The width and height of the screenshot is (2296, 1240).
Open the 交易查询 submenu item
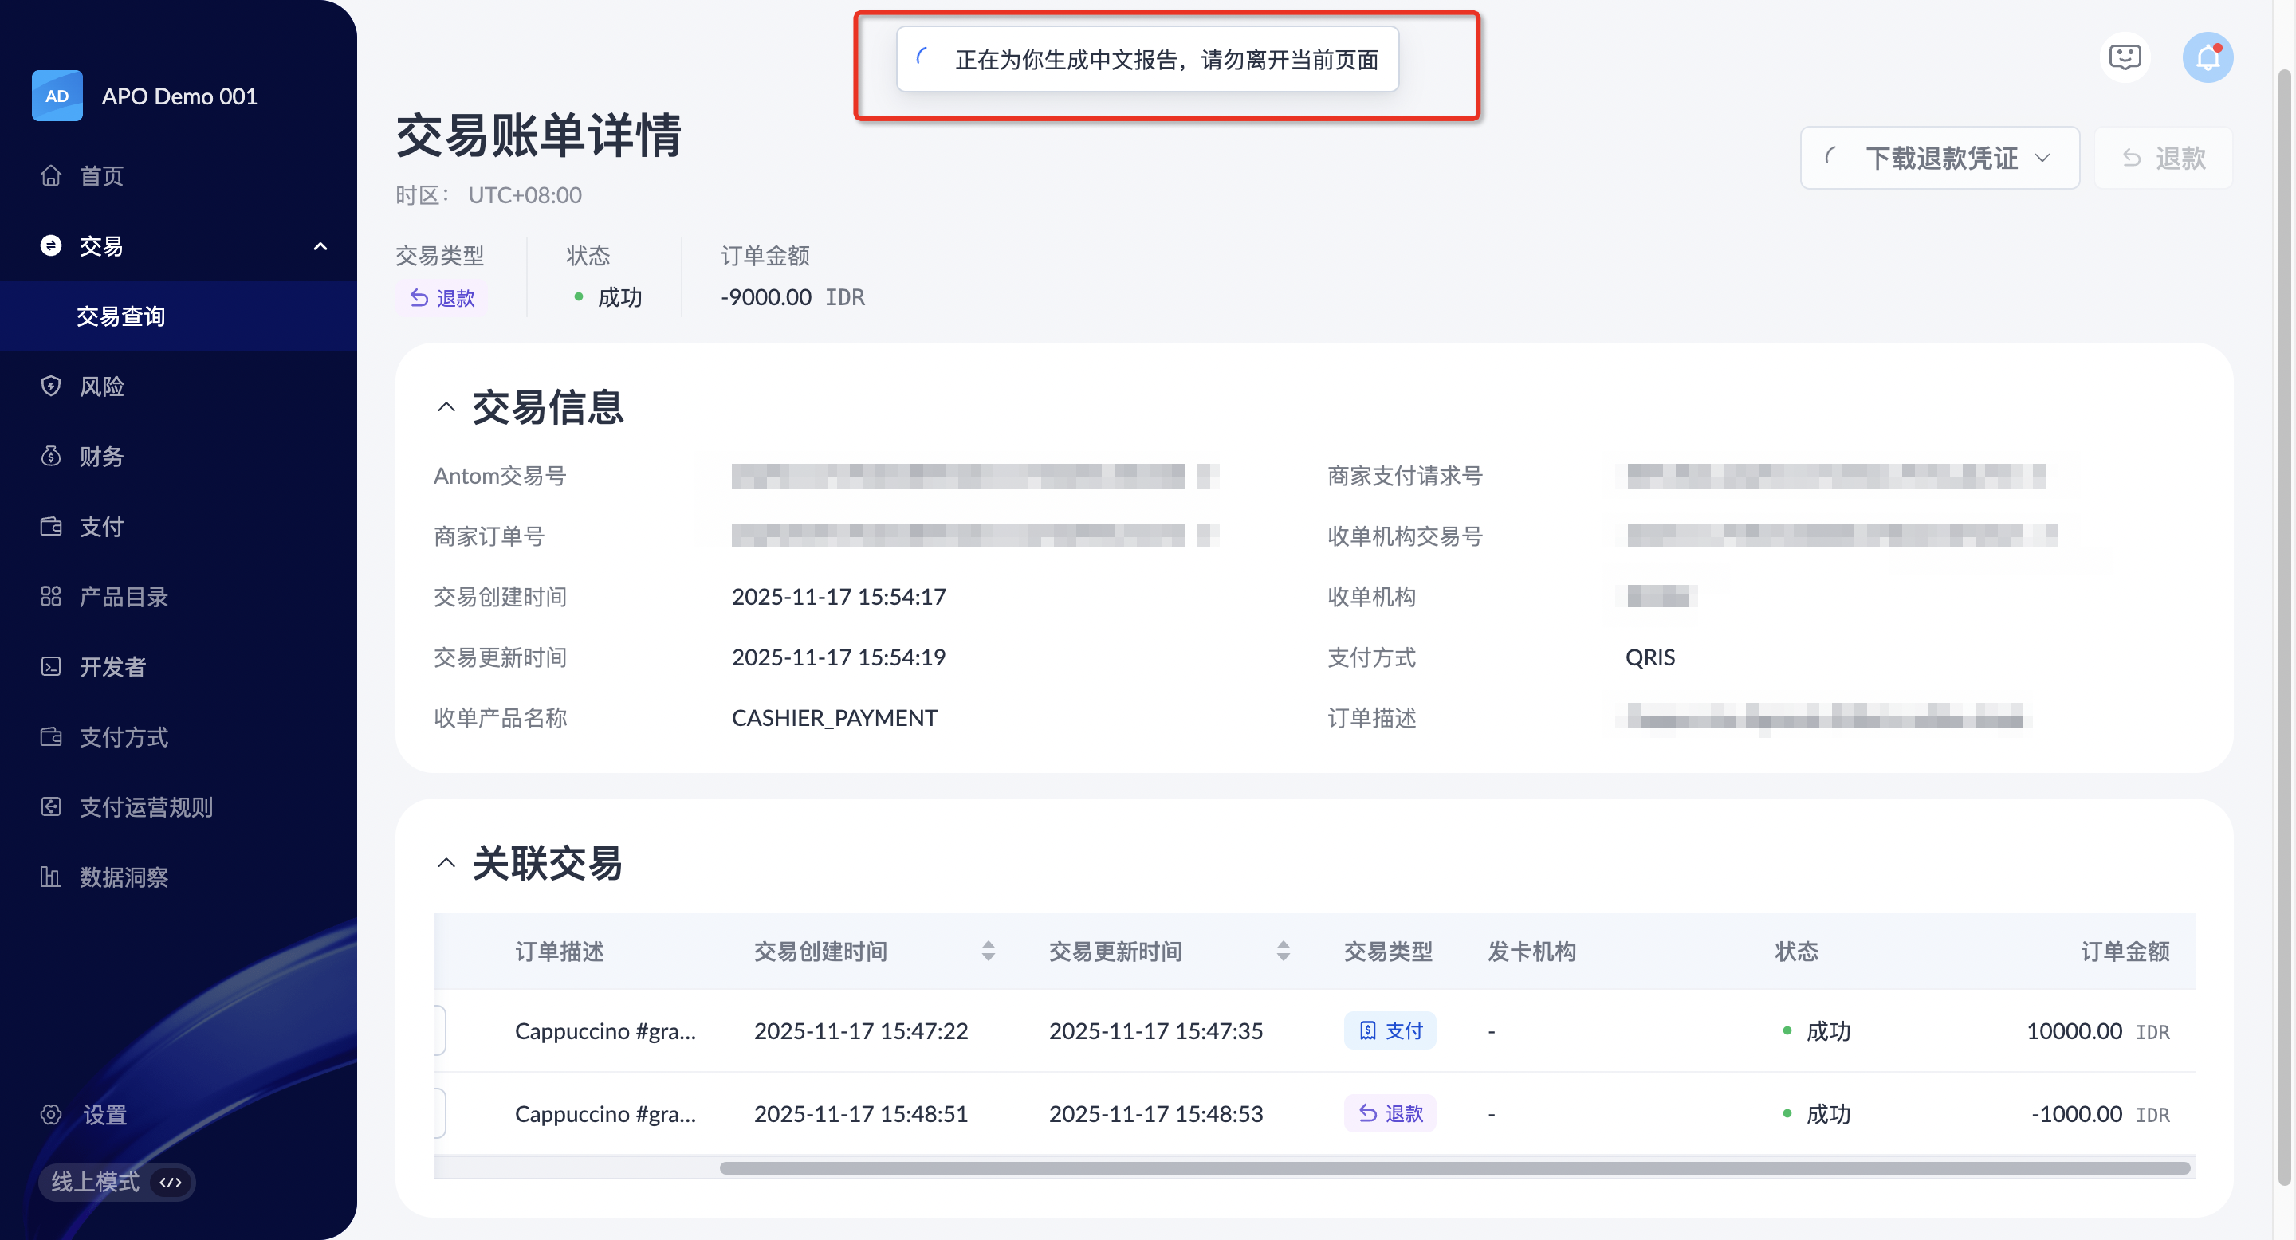point(121,316)
